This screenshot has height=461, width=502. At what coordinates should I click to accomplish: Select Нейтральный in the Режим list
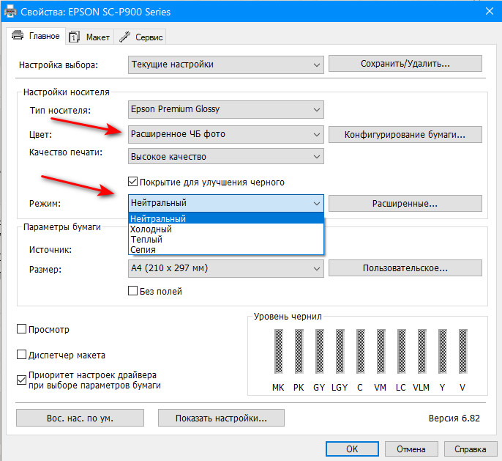pyautogui.click(x=226, y=219)
